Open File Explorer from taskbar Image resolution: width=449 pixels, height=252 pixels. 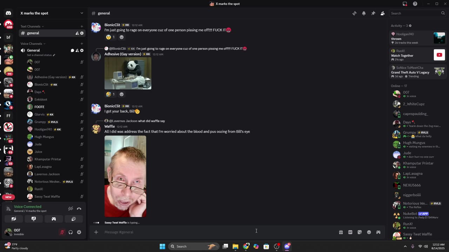click(x=235, y=246)
